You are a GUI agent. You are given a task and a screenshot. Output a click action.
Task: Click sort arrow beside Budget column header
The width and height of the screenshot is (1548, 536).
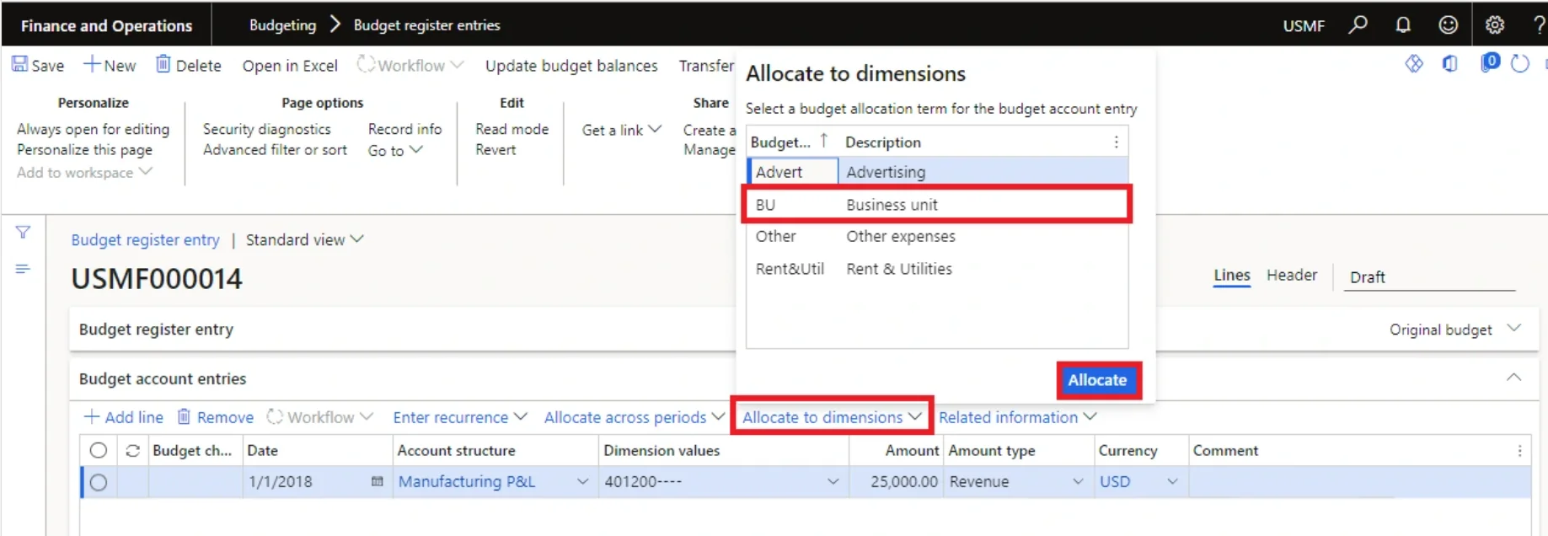click(x=824, y=141)
